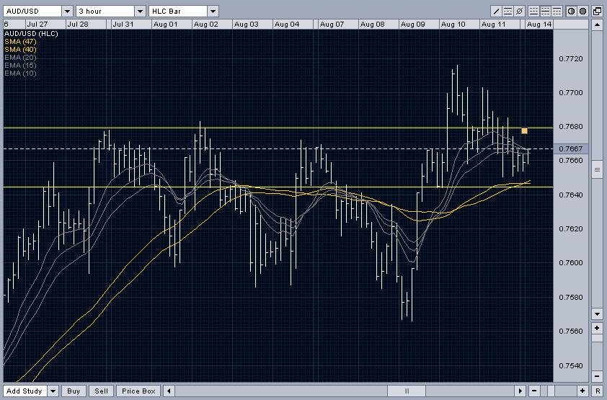Select the trend line drawing tool

coord(496,12)
